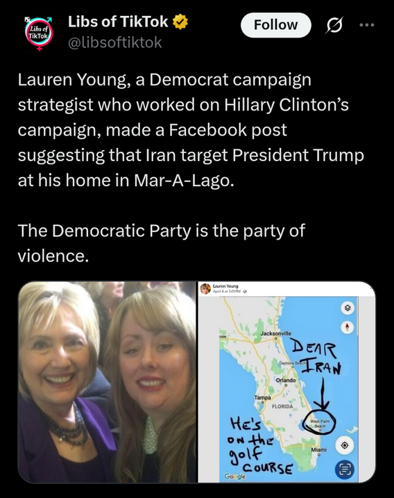Tap the red compass icon on the map

click(348, 327)
